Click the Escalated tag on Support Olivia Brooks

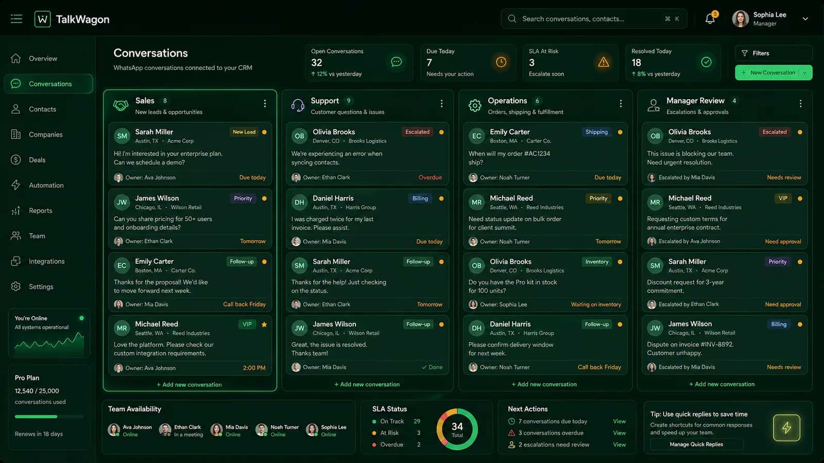click(417, 132)
